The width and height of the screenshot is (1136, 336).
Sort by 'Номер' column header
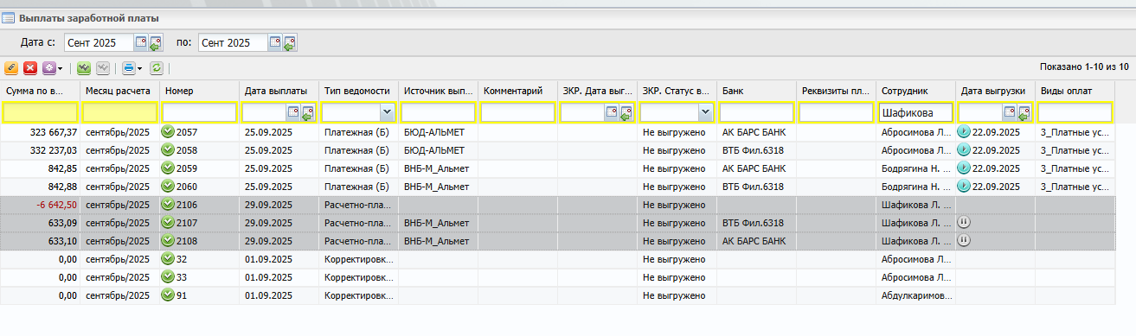pos(199,91)
